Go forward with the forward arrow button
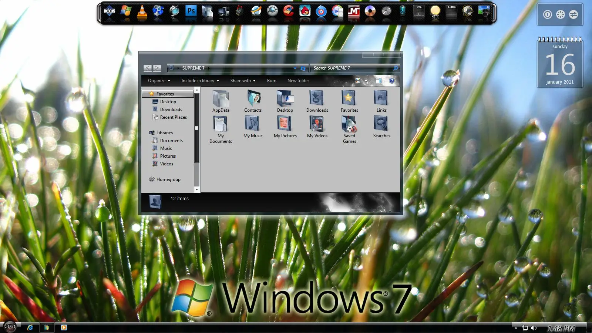 (x=157, y=68)
